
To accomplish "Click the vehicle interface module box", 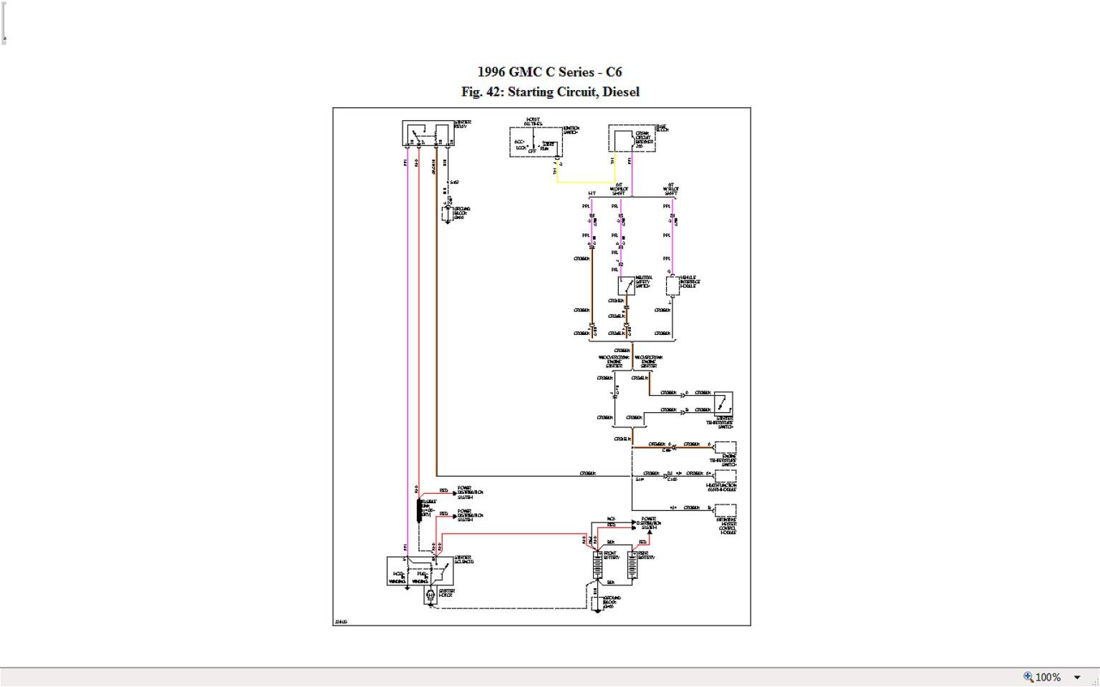I will 672,286.
